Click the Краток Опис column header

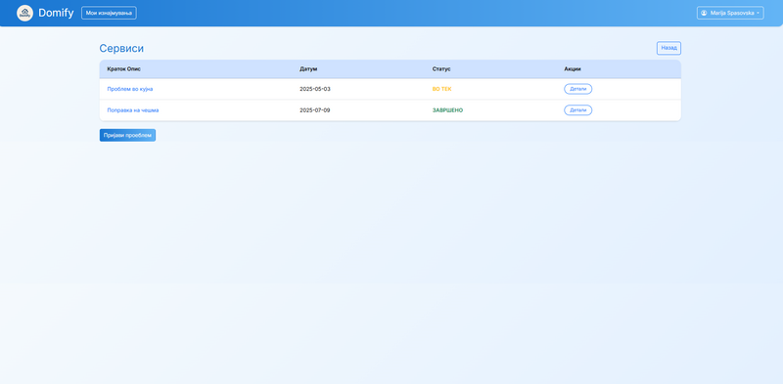124,68
